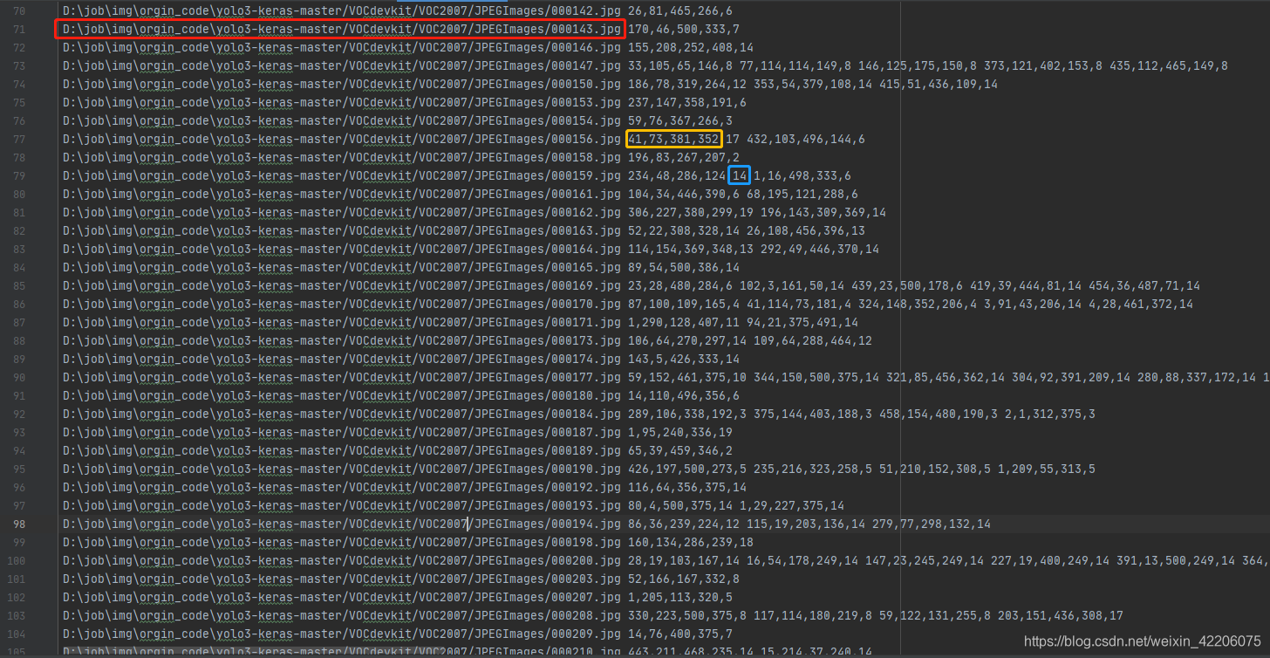Click the file path ending in 000165.jpg
Screen dimensions: 1270x658
(x=342, y=268)
